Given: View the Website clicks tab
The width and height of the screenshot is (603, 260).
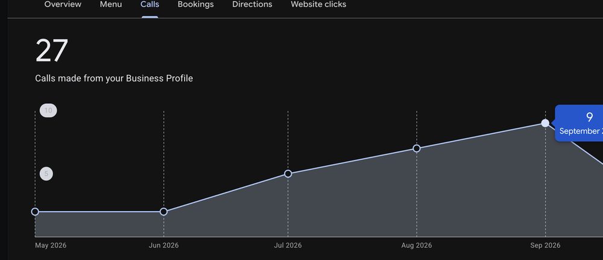Looking at the screenshot, I should coord(318,5).
